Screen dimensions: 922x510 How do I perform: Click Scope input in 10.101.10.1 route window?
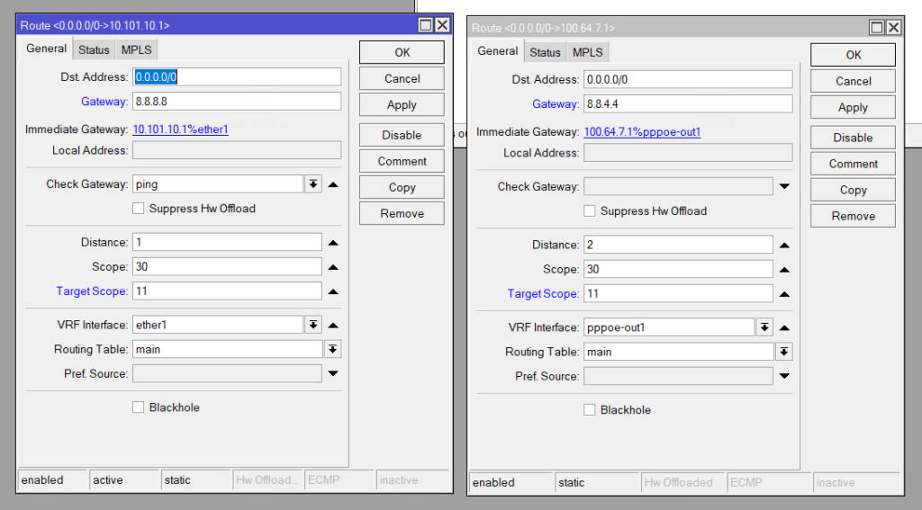(227, 267)
